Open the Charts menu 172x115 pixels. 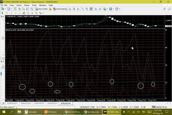pos(27,5)
